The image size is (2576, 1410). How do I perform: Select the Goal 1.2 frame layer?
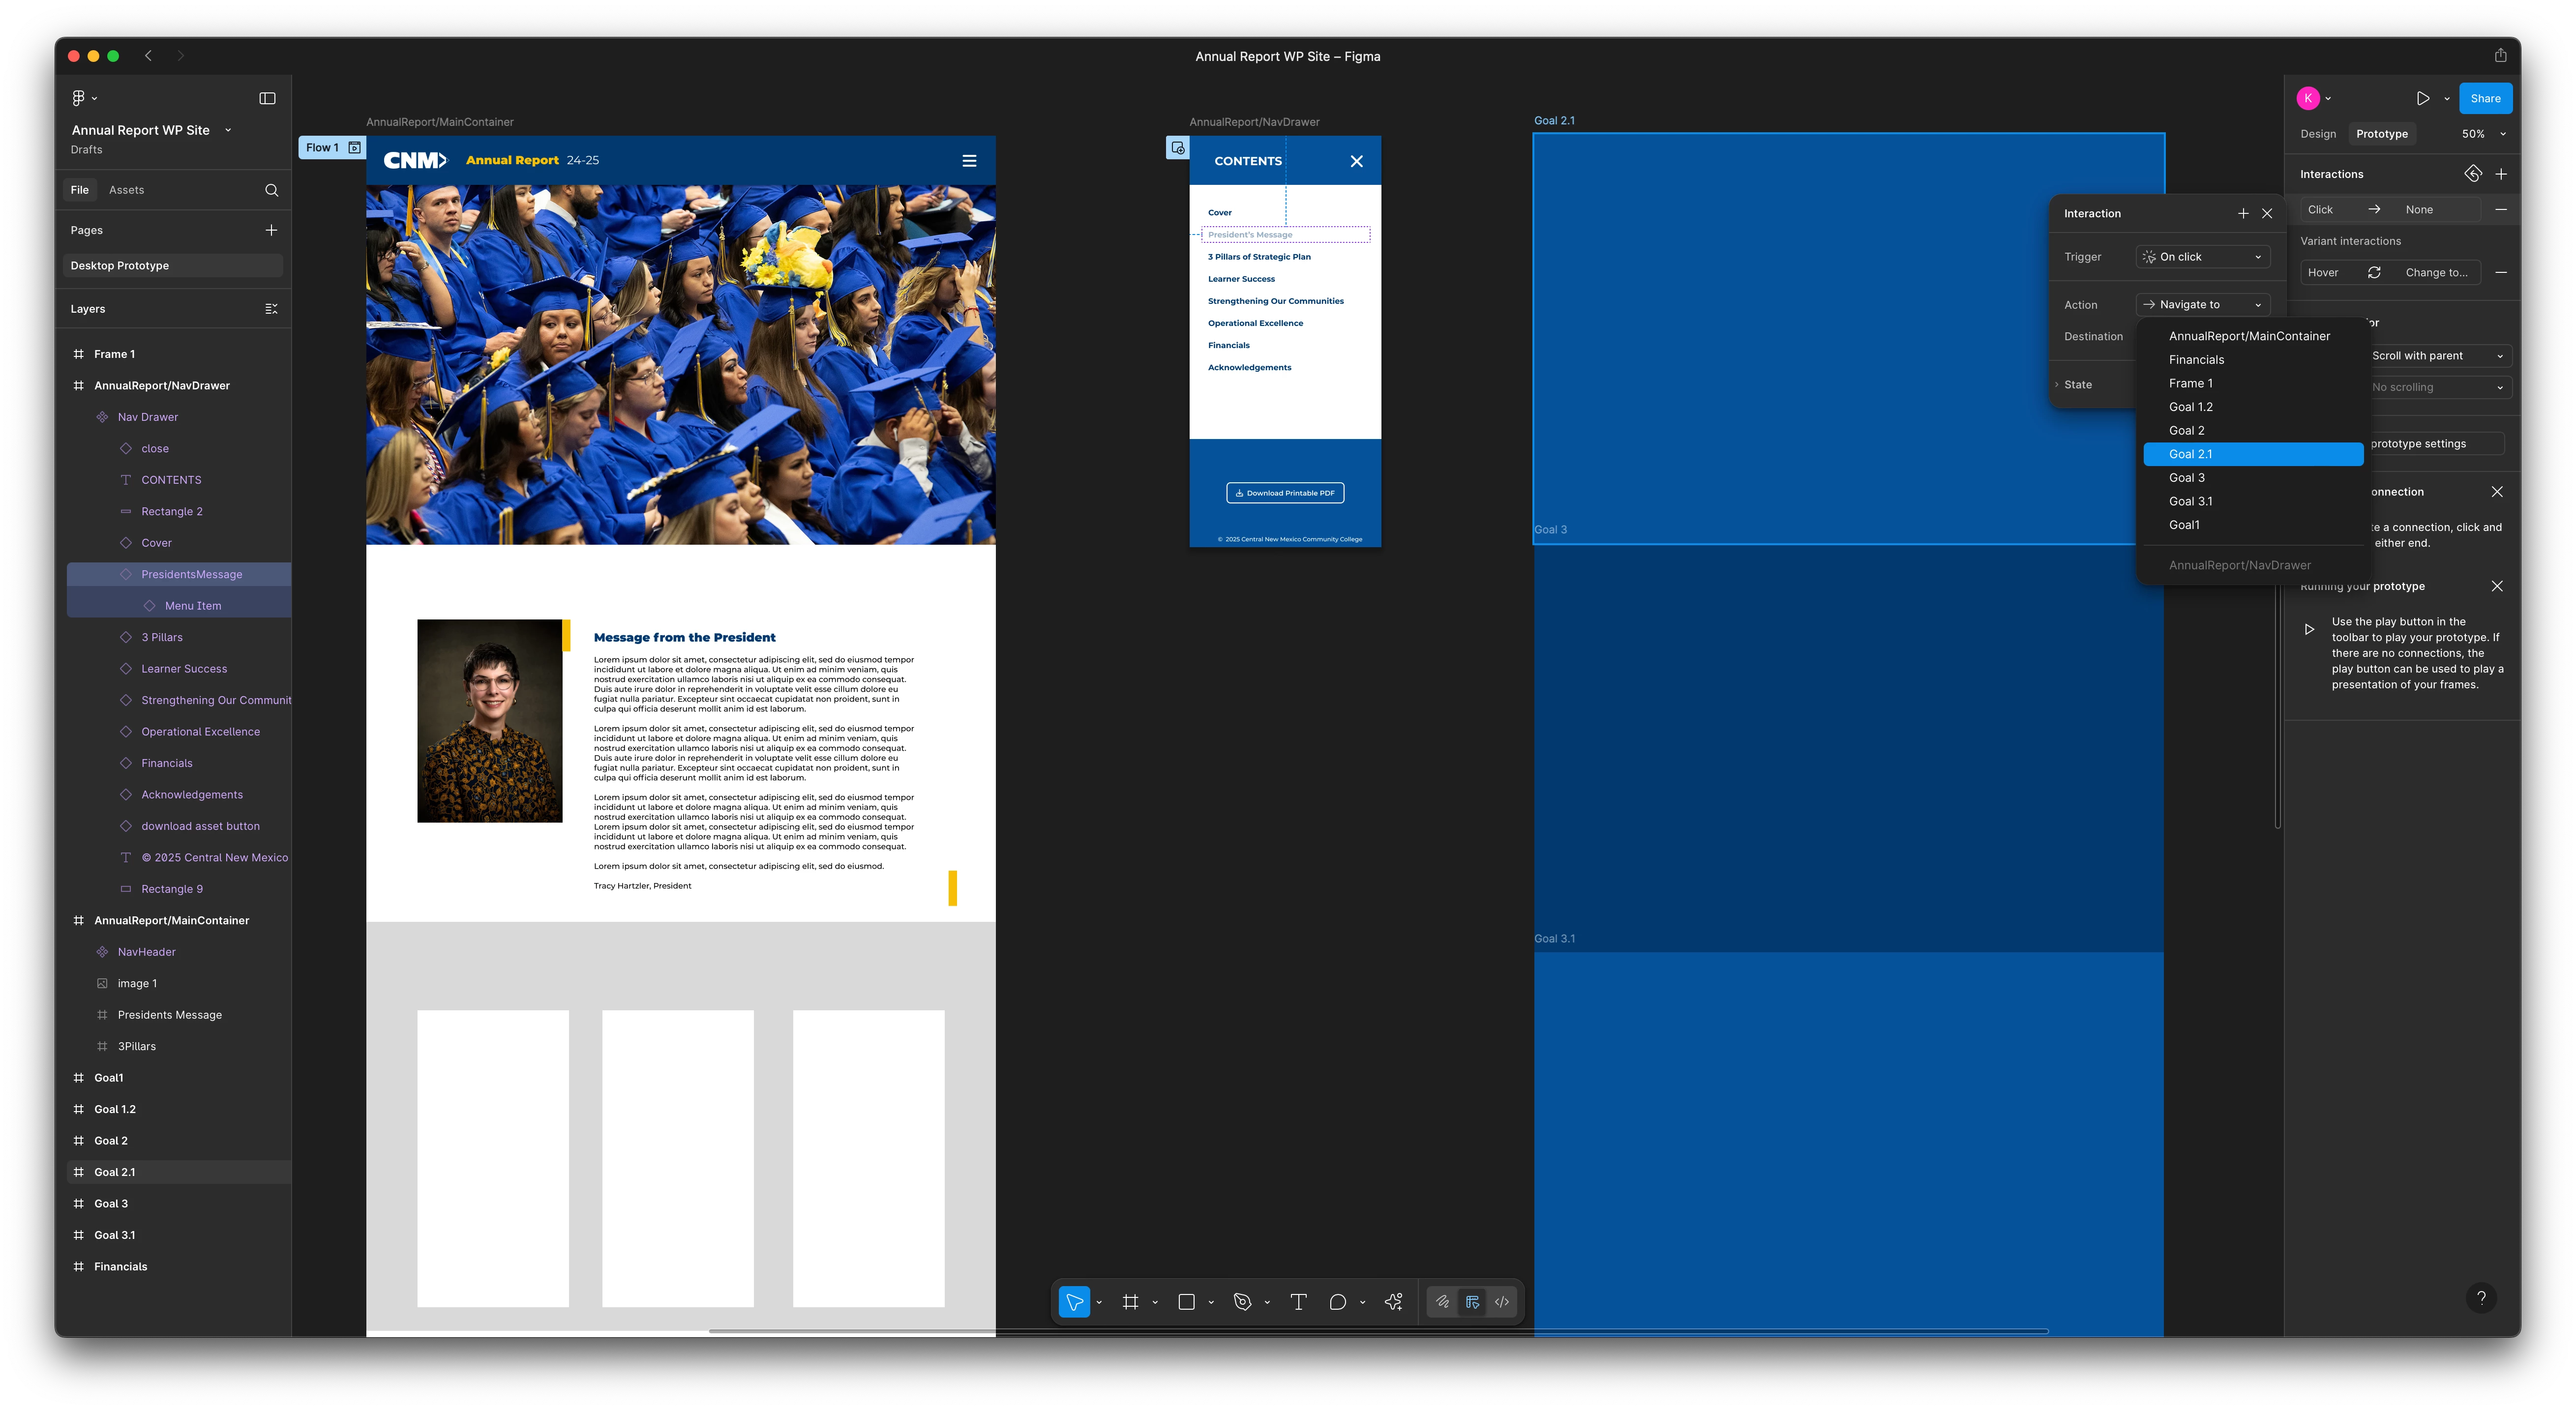click(x=178, y=1110)
